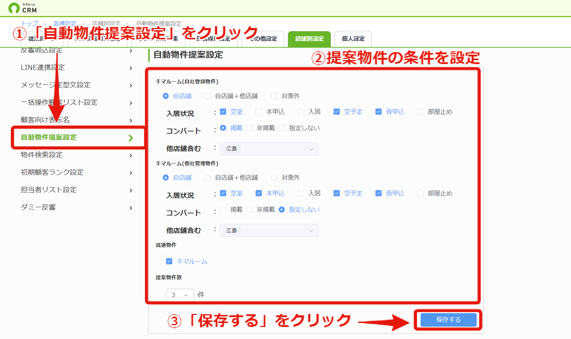The image size is (571, 339).
Task: Toggle the 流通物件 キマルーム checkbox
Action: click(169, 261)
